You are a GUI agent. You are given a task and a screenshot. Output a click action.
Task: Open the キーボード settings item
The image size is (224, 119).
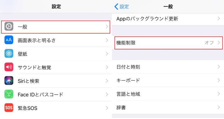click(x=168, y=80)
